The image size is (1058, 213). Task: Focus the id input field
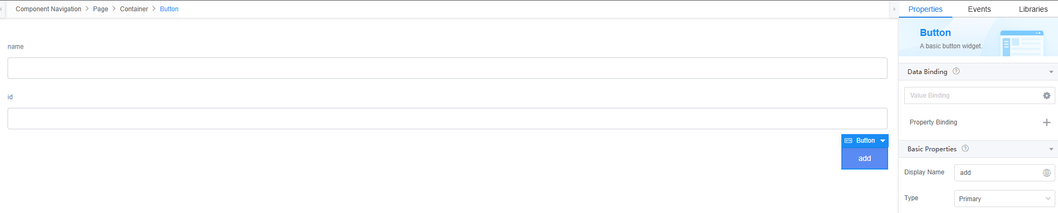click(447, 119)
